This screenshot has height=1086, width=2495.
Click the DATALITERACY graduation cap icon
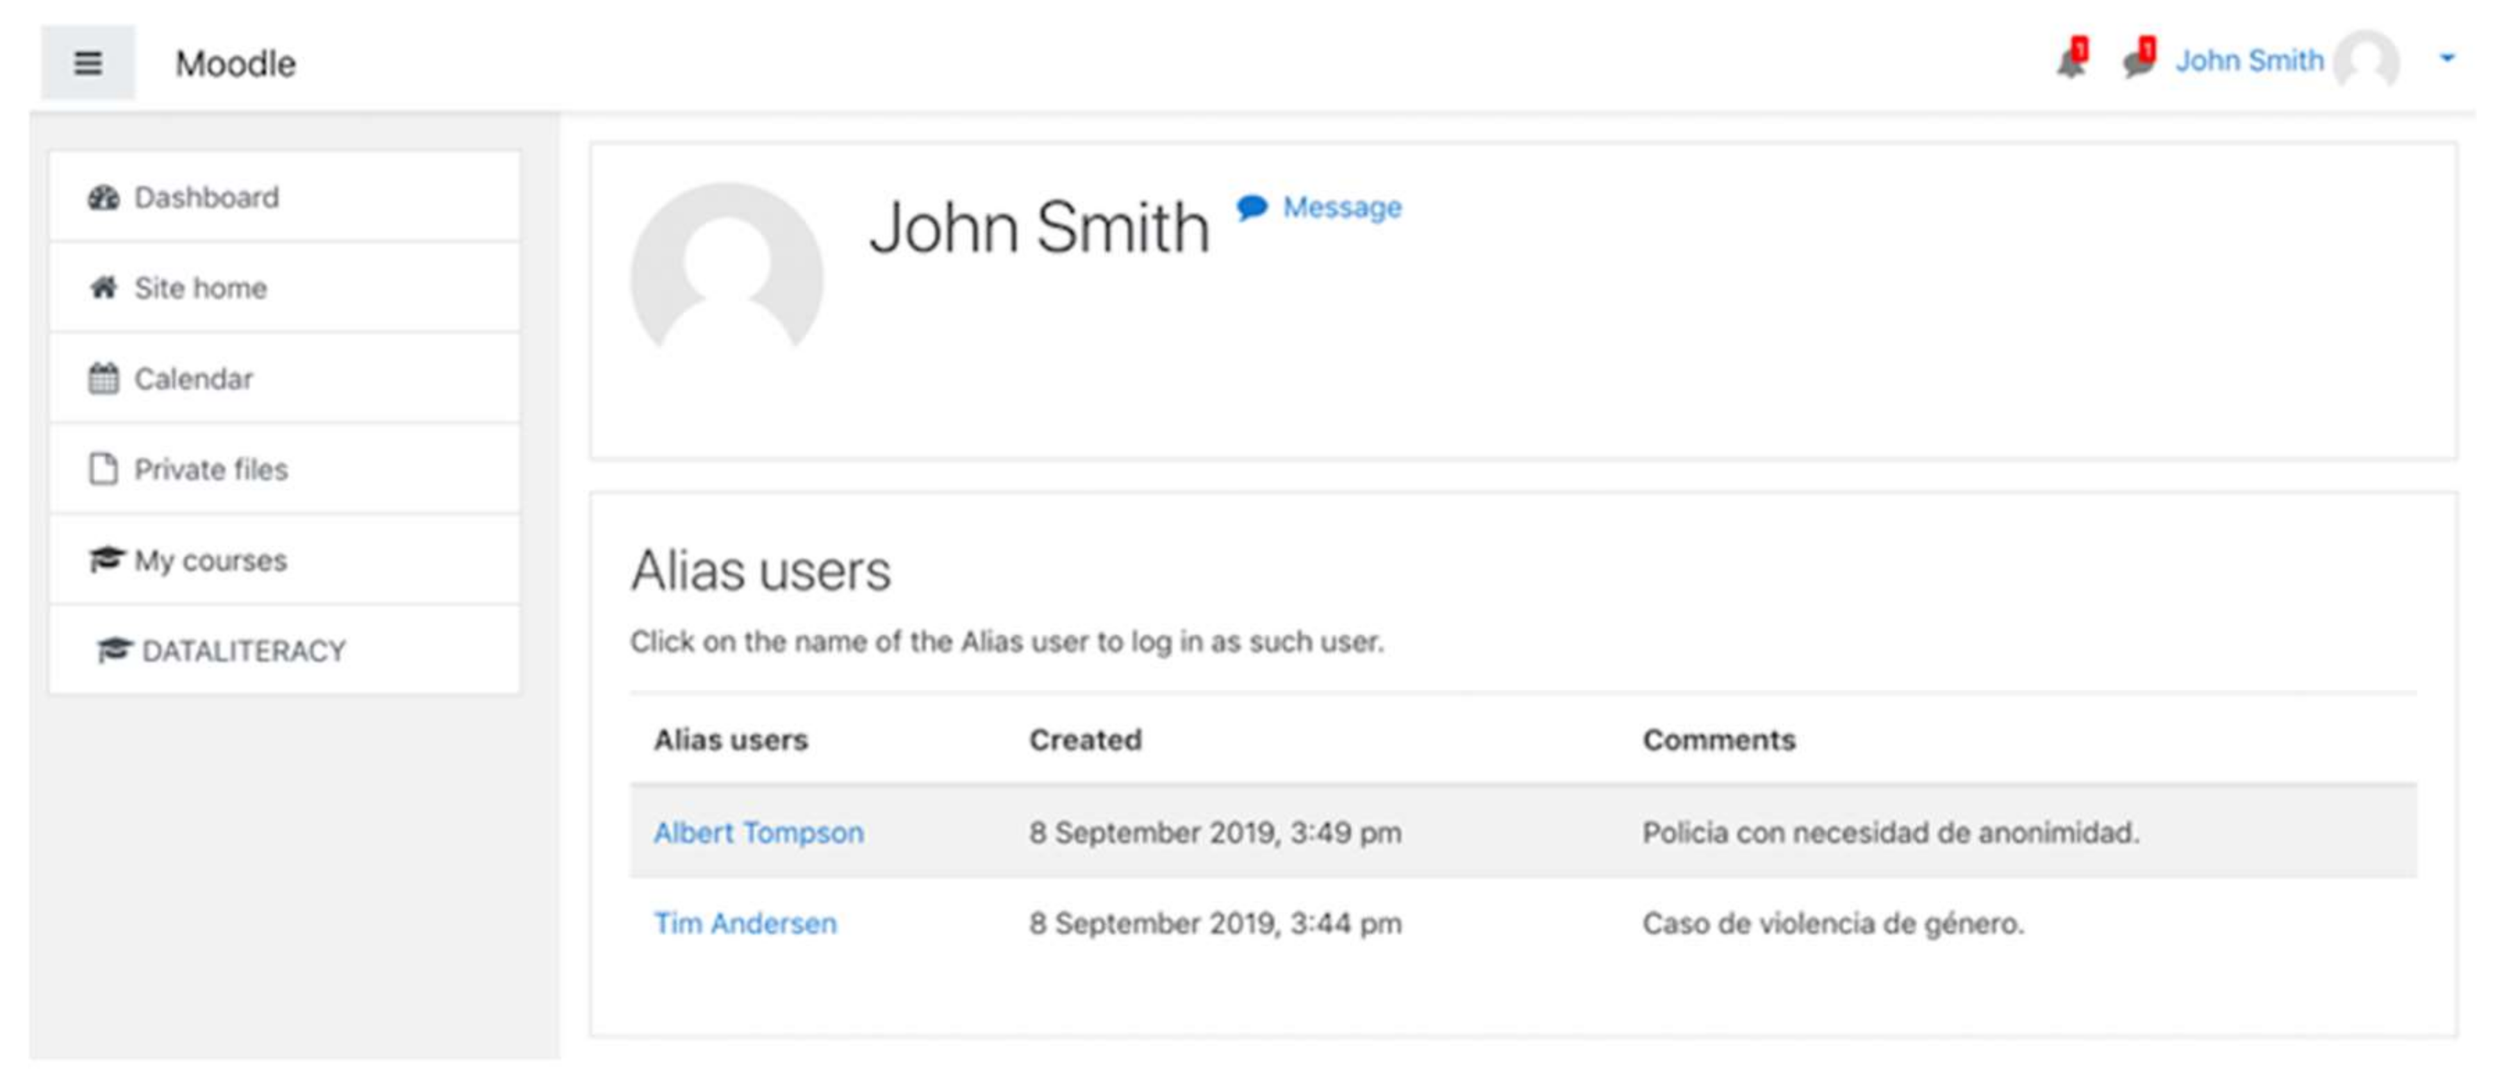coord(115,651)
